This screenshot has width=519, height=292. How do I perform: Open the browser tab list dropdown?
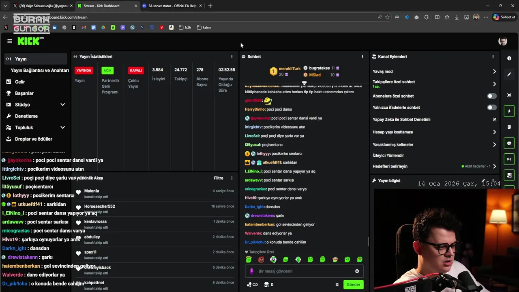coord(5,6)
